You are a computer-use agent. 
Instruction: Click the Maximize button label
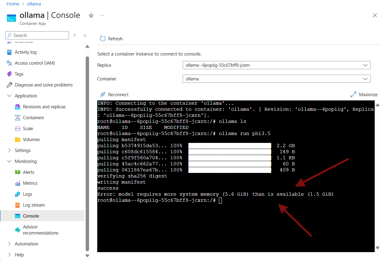(368, 95)
